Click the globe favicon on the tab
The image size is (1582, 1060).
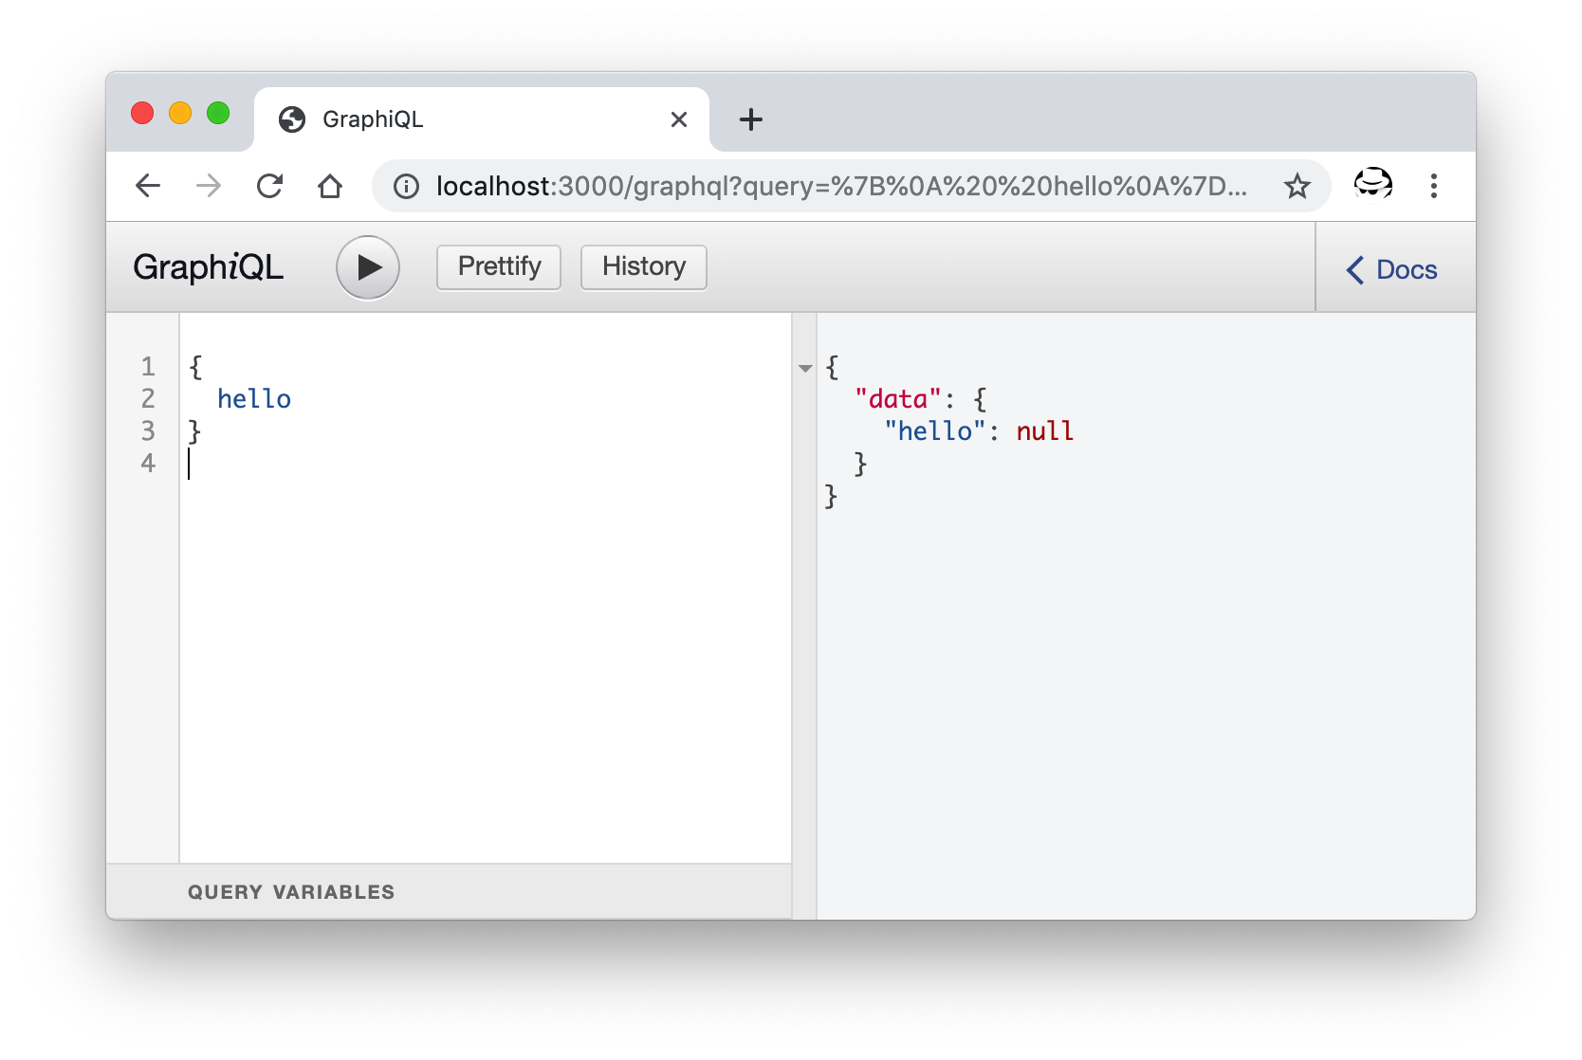(x=292, y=119)
